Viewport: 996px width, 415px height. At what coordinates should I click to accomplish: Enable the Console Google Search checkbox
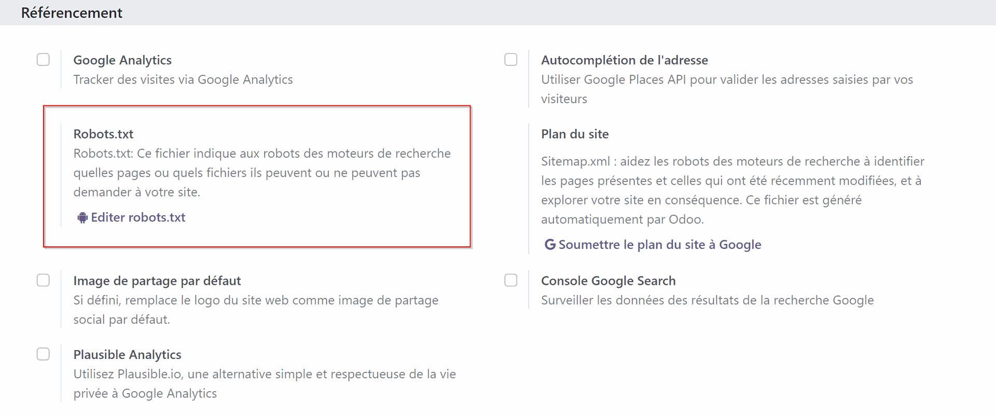click(511, 280)
